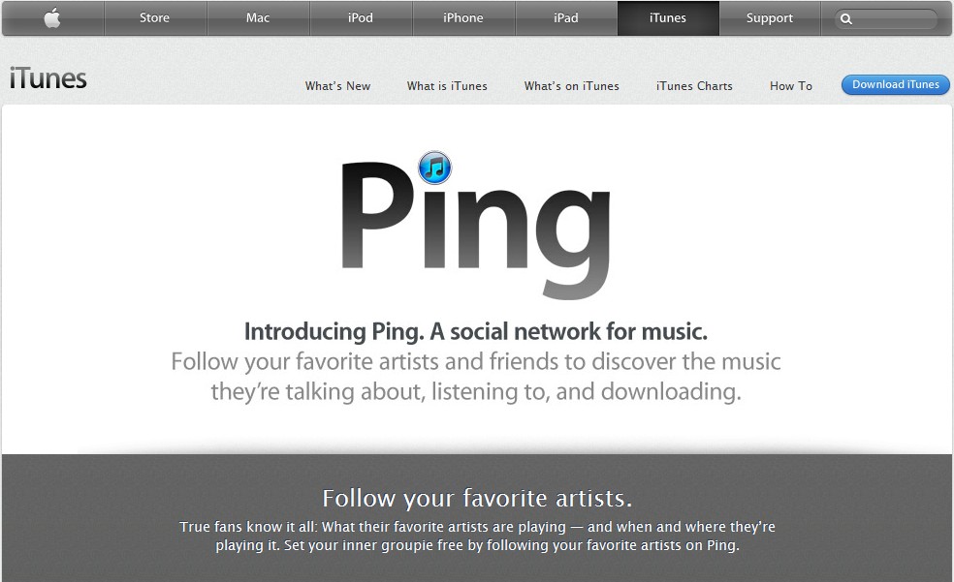The image size is (954, 582).
Task: Open the What's New link
Action: coord(337,86)
